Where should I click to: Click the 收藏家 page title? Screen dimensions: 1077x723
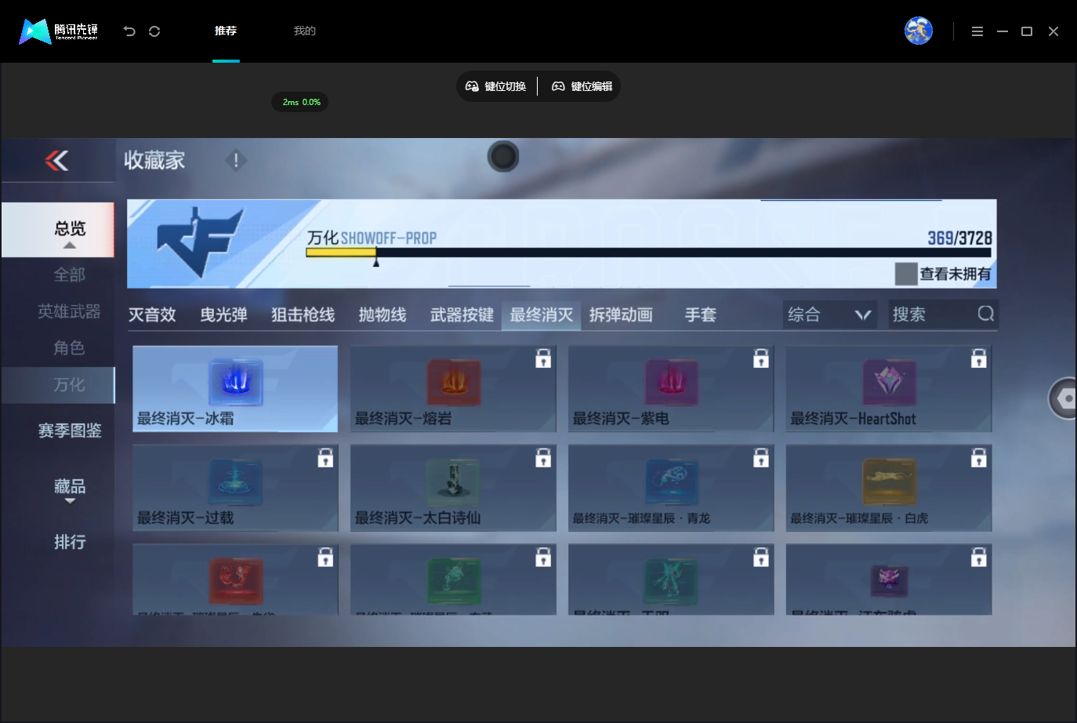[x=154, y=160]
